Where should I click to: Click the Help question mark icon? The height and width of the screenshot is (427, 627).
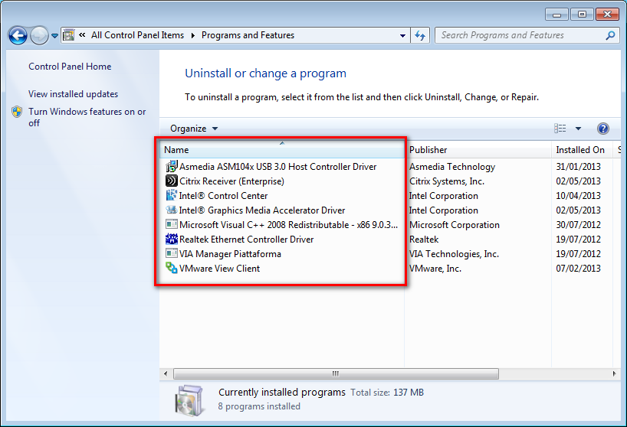tap(603, 129)
